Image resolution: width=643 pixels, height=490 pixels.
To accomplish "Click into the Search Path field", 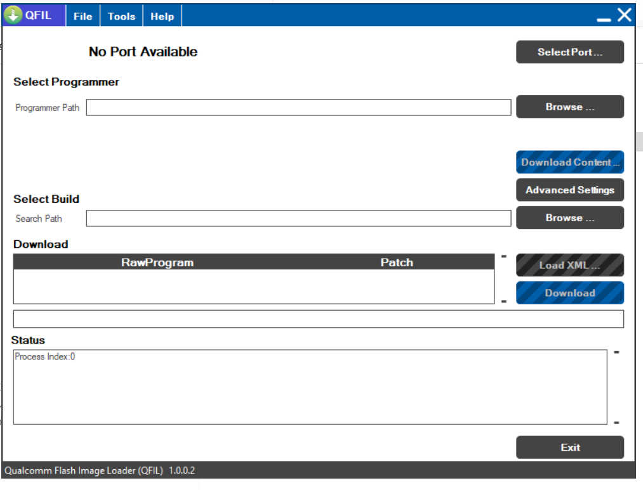I will click(298, 218).
